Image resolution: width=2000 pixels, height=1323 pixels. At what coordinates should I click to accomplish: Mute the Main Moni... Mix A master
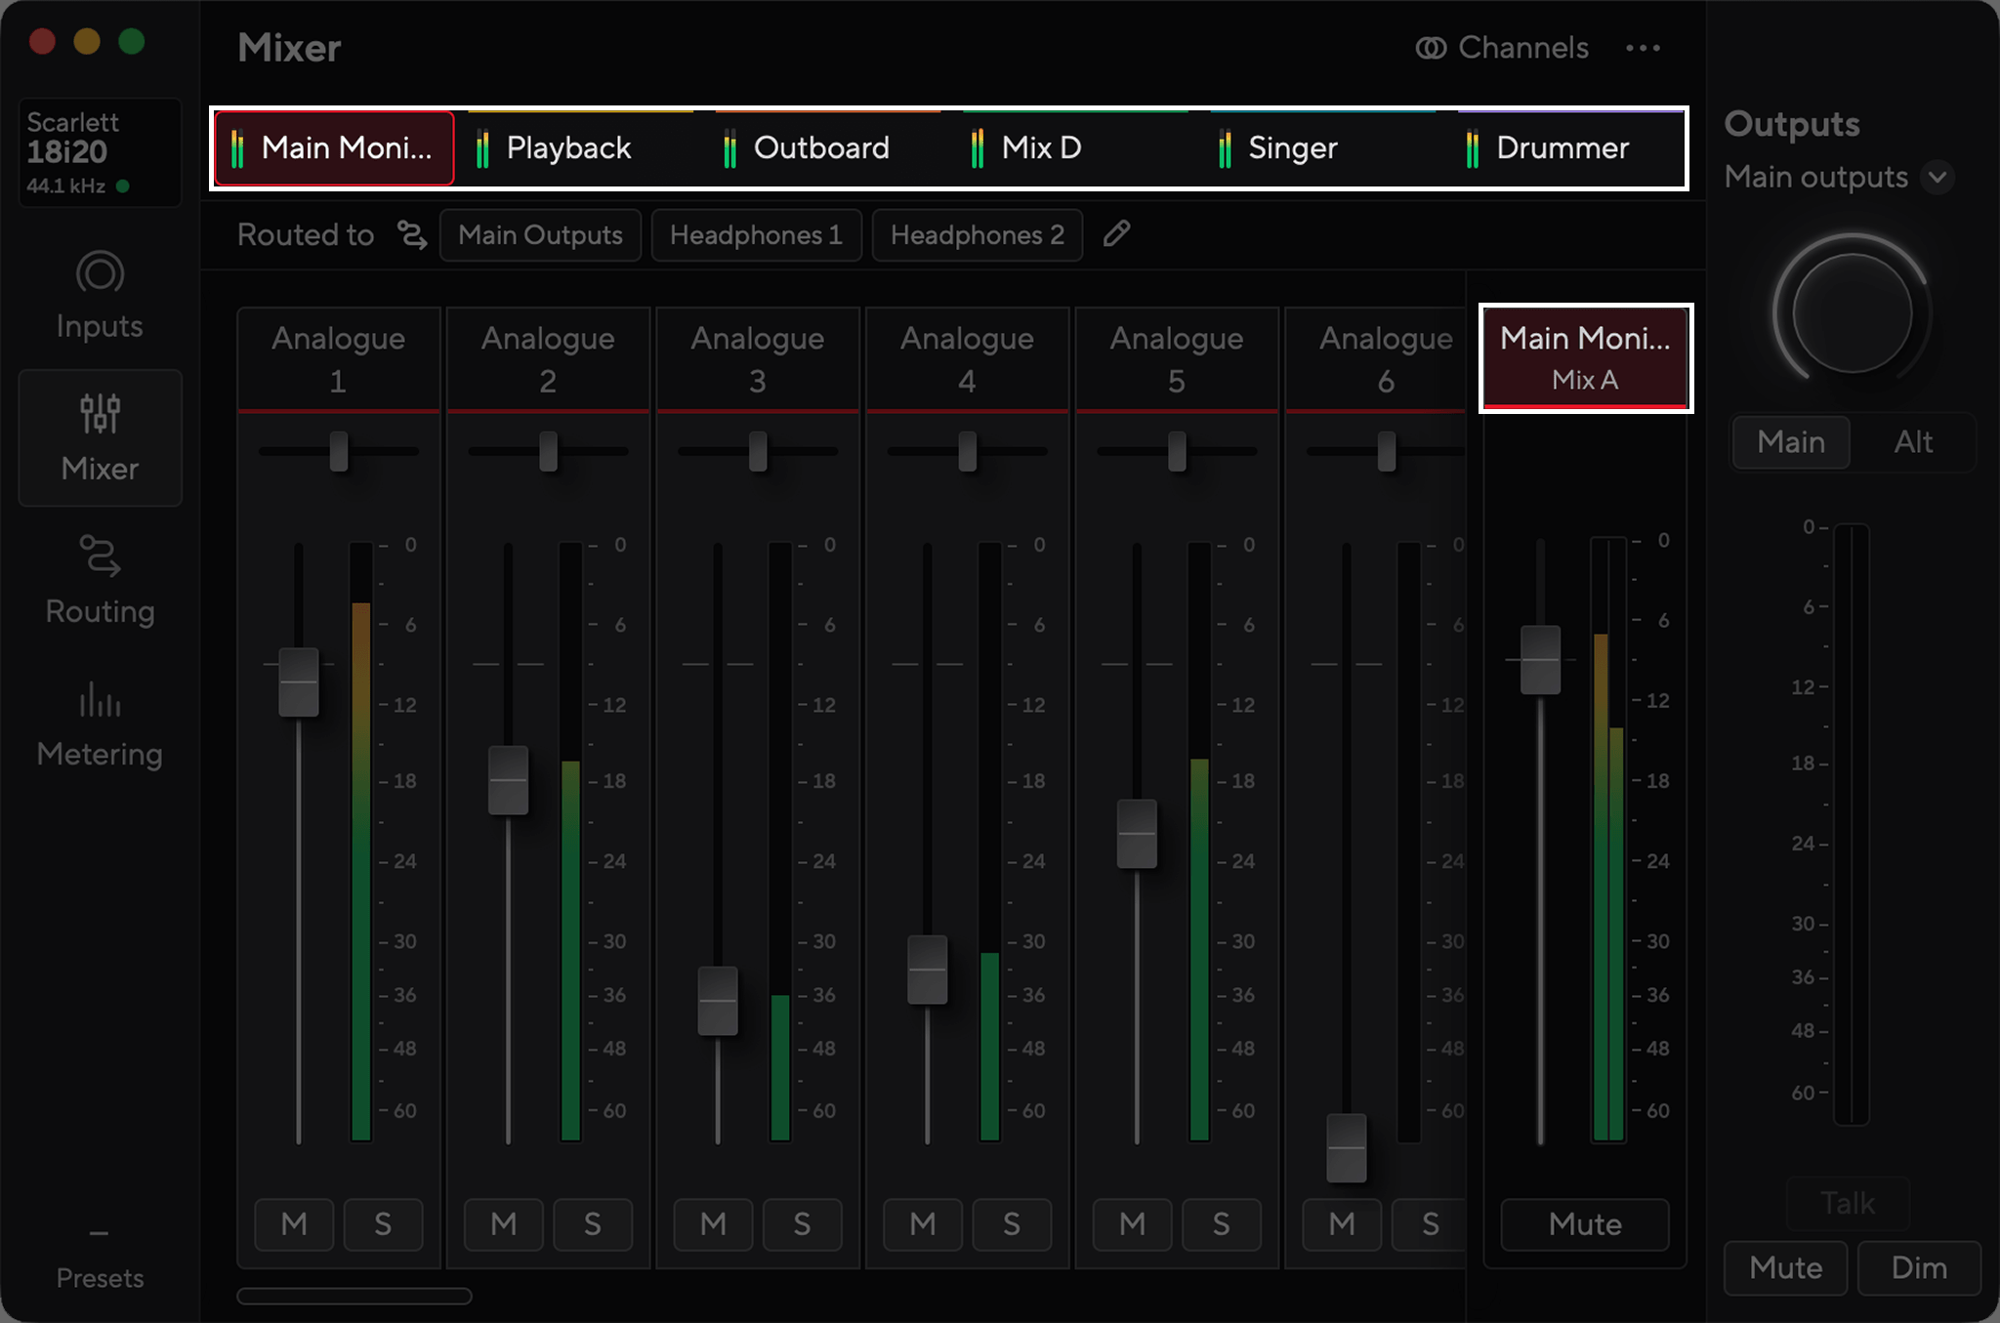1585,1224
